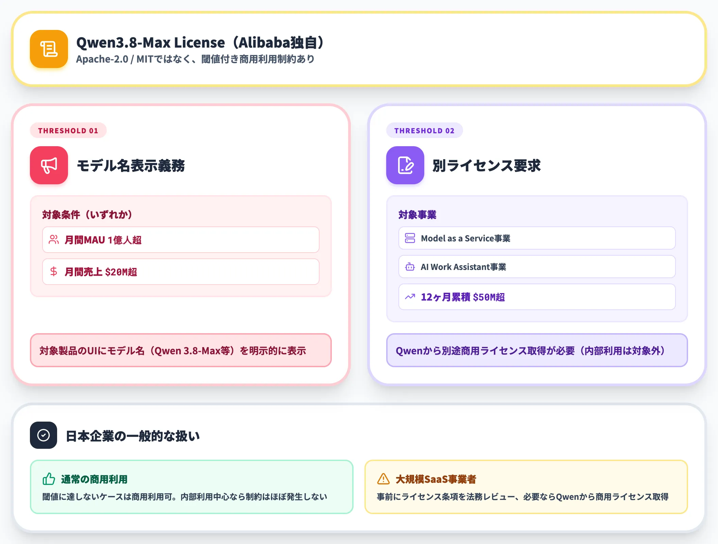The height and width of the screenshot is (544, 718).
Task: Click the red megaphone icon
Action: [x=49, y=165]
